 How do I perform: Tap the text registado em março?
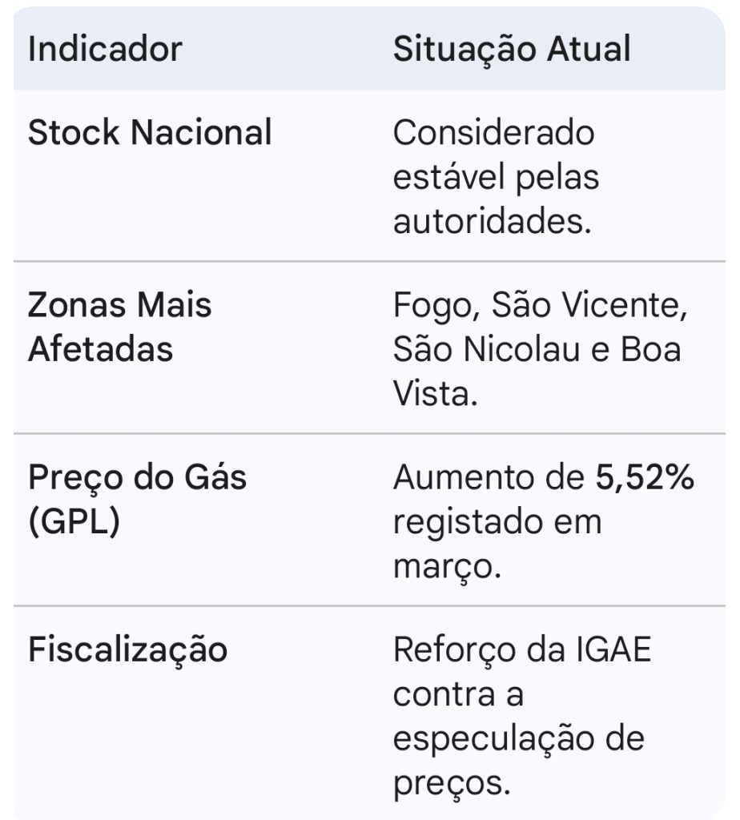497,545
